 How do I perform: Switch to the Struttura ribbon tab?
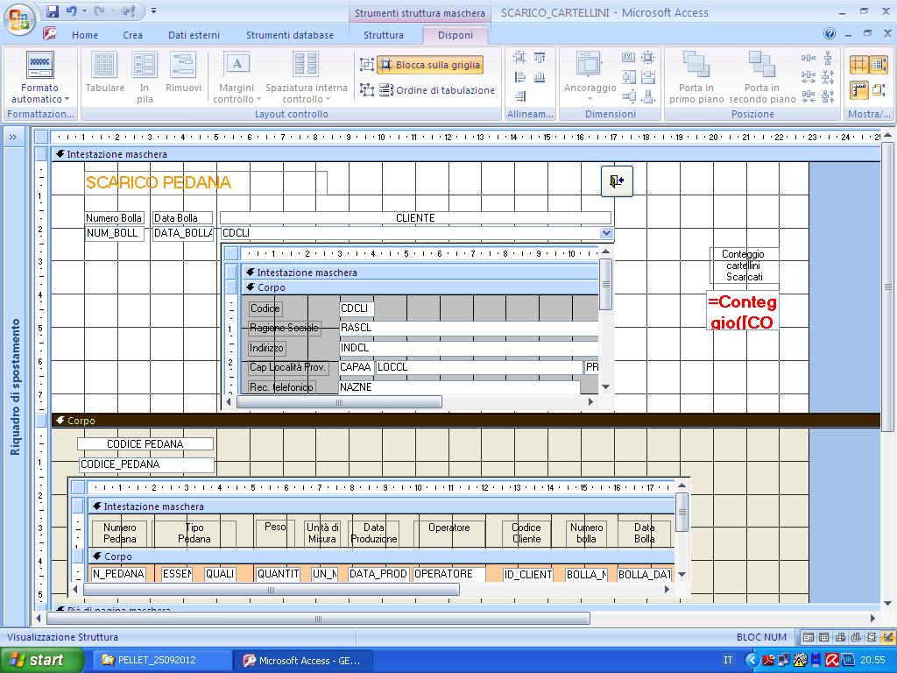[384, 35]
